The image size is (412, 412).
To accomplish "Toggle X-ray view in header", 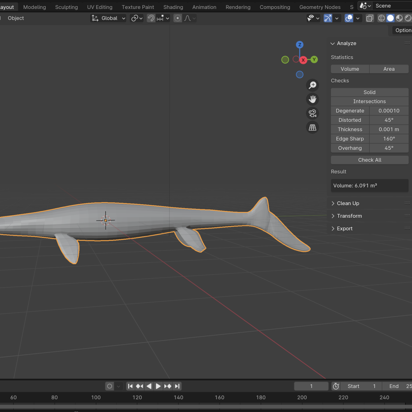I will [370, 18].
